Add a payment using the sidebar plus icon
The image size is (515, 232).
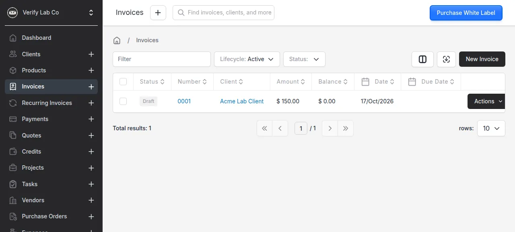pyautogui.click(x=91, y=119)
